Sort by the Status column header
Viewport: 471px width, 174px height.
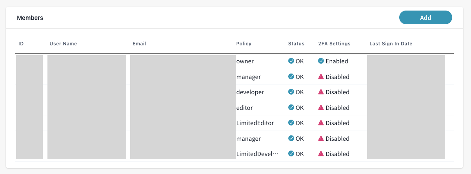[296, 44]
